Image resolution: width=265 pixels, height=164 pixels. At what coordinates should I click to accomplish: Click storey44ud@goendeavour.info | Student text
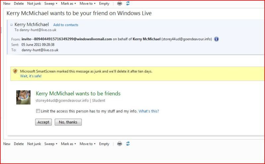pos(70,101)
